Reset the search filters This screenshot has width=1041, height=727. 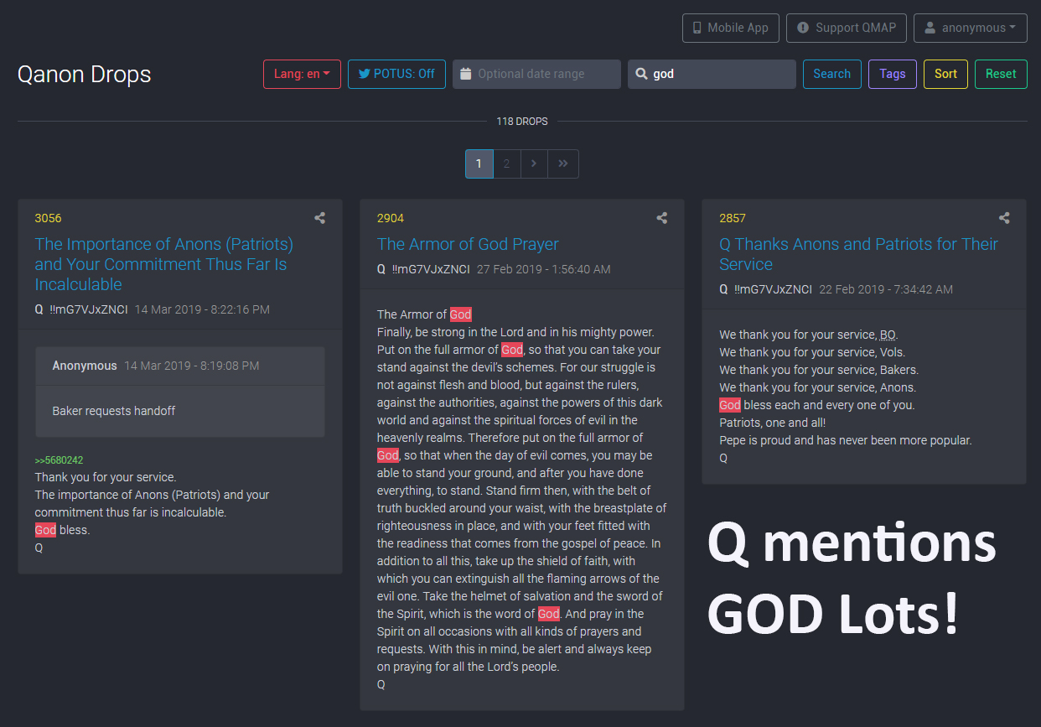1001,74
